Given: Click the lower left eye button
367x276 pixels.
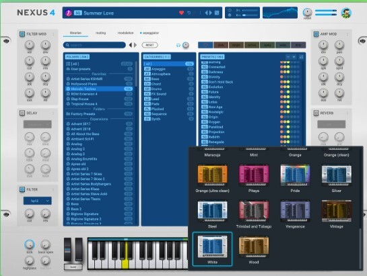Looking at the screenshot, I should 6,214.
